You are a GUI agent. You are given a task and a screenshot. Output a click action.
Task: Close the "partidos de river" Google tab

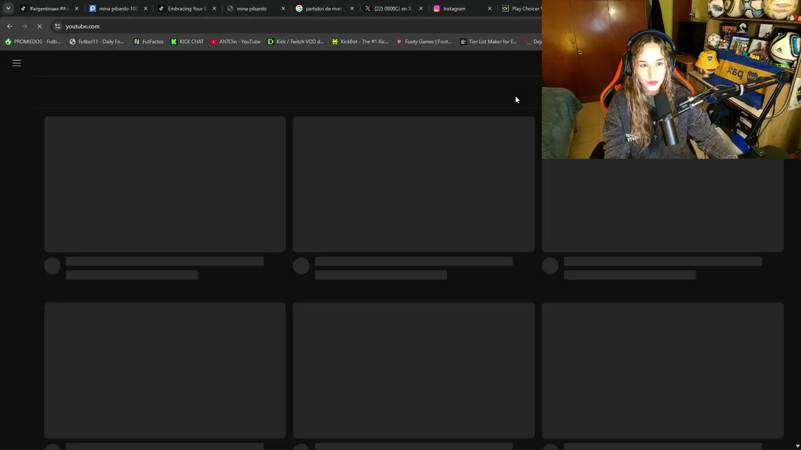pyautogui.click(x=352, y=9)
